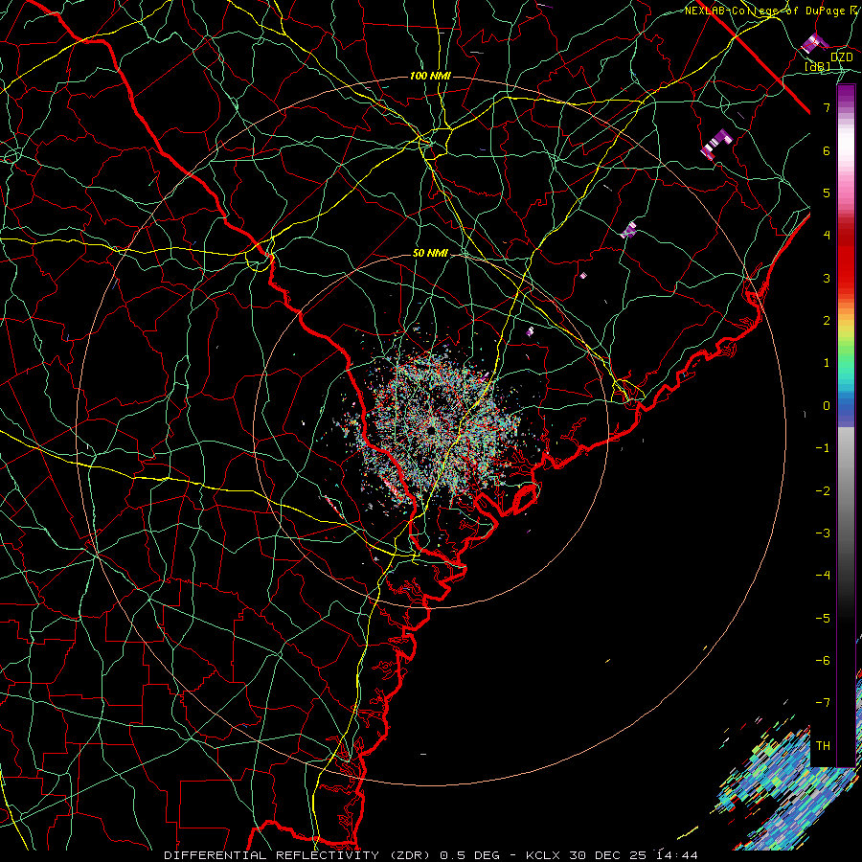
Task: Click the "14:44" time in the caption
Action: click(676, 855)
